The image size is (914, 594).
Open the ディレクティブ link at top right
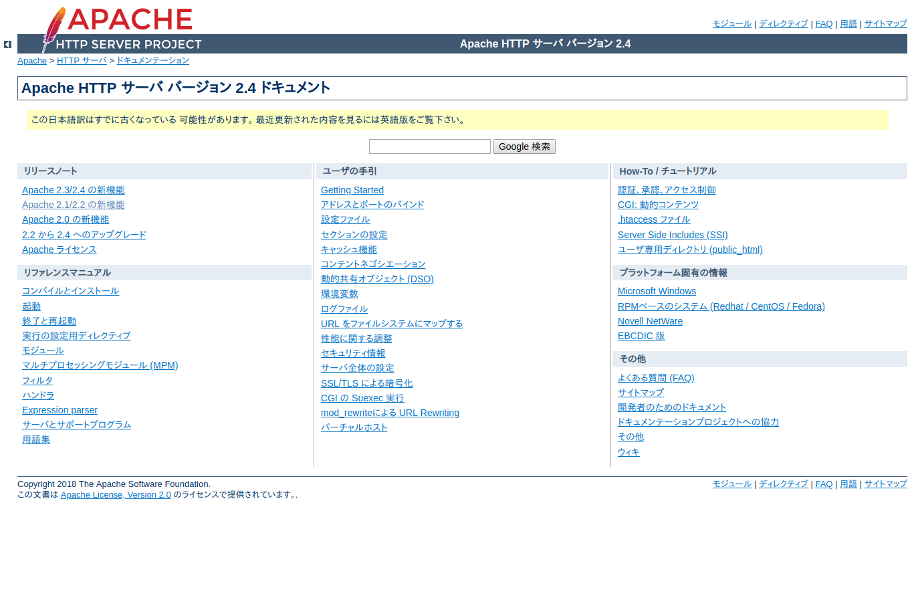pyautogui.click(x=783, y=23)
